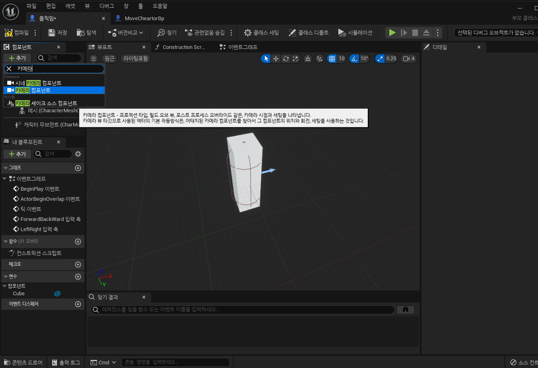Open the 버전비교 diff dropdown
Image resolution: width=538 pixels, height=368 pixels.
(x=126, y=33)
